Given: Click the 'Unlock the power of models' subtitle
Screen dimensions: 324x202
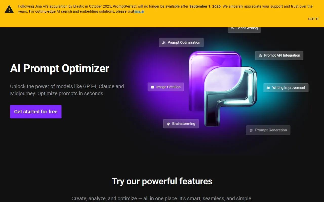Looking at the screenshot, I should [67, 90].
